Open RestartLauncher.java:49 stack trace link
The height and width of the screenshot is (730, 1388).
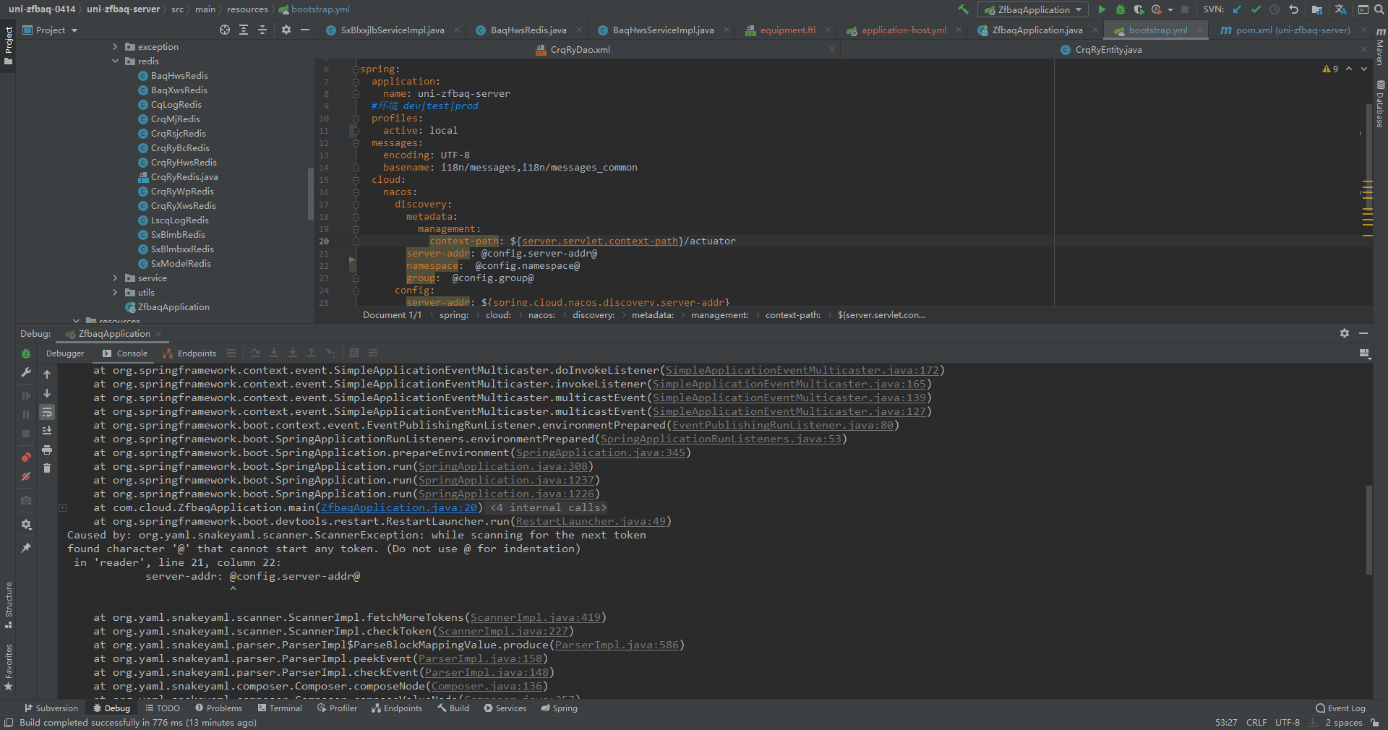591,521
